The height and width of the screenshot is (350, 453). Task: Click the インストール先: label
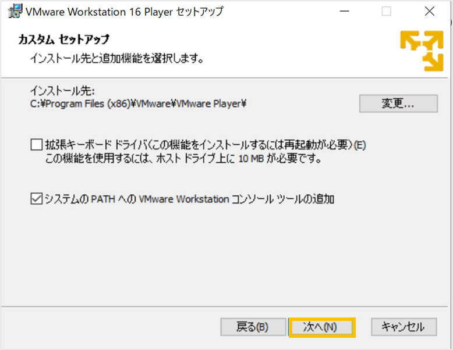pyautogui.click(x=62, y=91)
